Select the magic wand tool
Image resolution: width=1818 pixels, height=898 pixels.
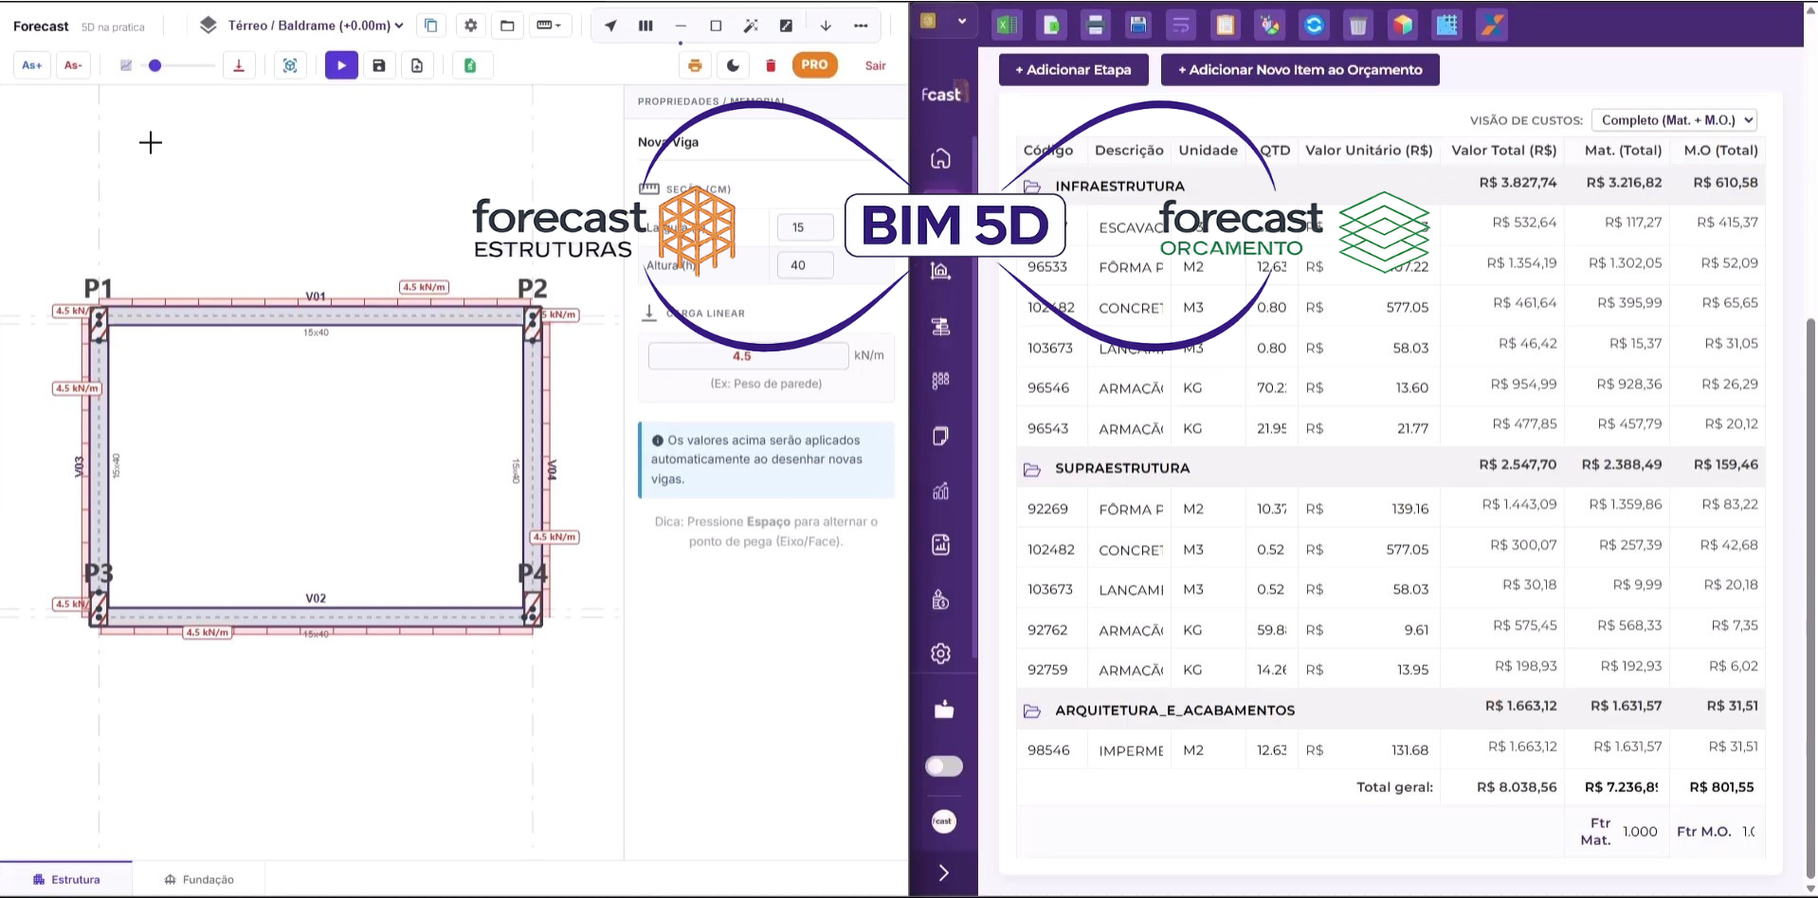tap(751, 26)
